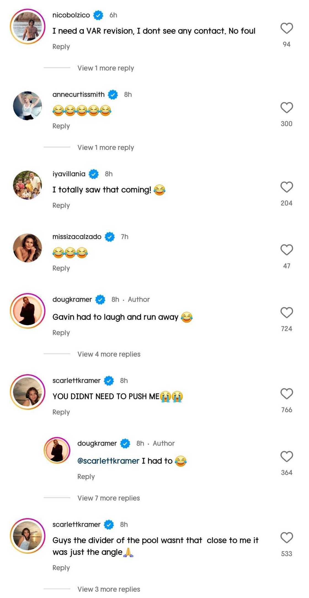Open annecurtissmith's profile avatar
Screen dimensions: 309x598
click(x=28, y=106)
